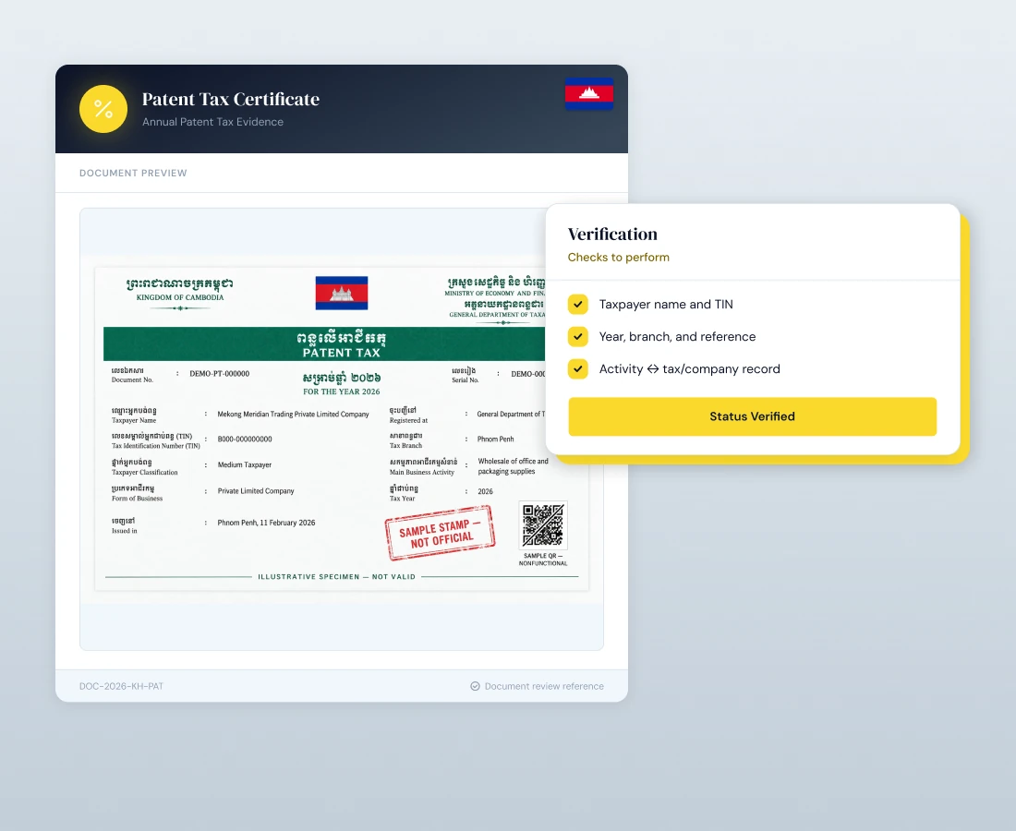Click the Phnom Penh, 11 February 2026 date
1016x831 pixels.
[266, 523]
